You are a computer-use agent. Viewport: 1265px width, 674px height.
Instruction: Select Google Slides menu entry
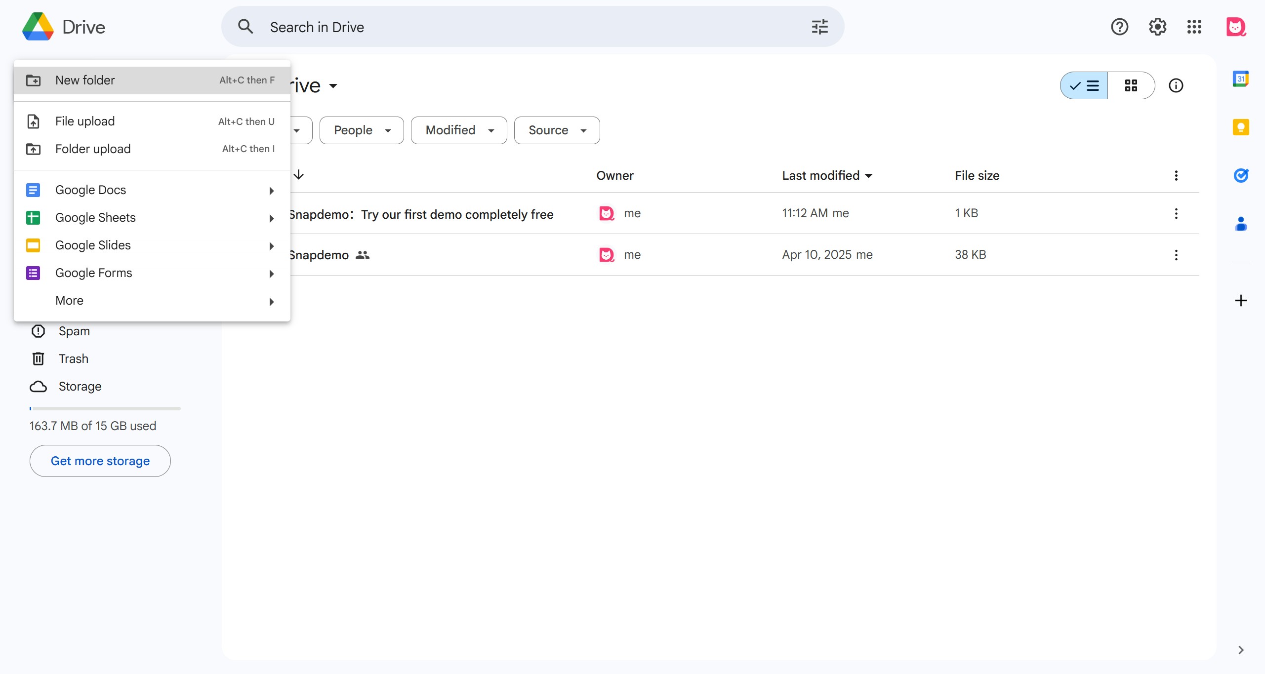(152, 245)
